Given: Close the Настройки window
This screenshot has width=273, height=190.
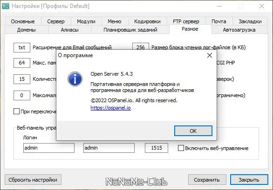Looking at the screenshot, I should (x=262, y=6).
